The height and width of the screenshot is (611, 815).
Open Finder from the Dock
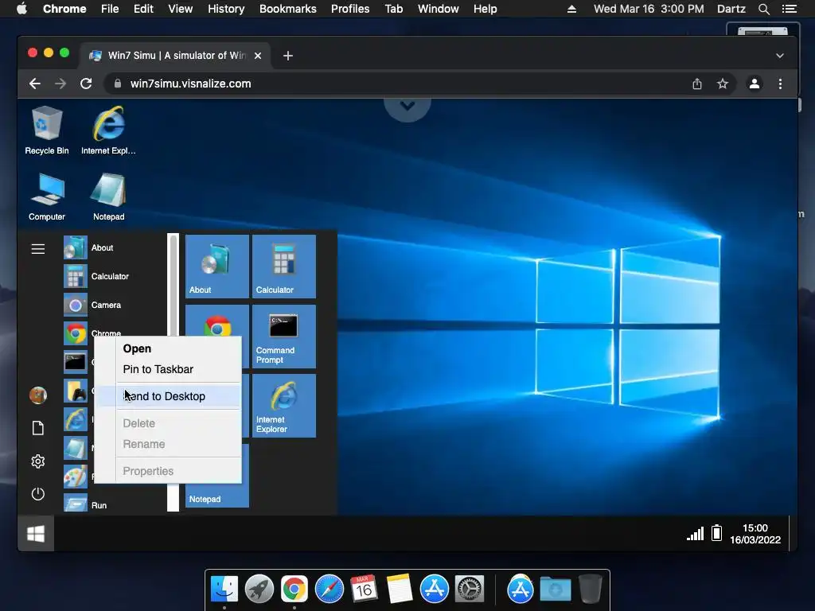pyautogui.click(x=224, y=590)
